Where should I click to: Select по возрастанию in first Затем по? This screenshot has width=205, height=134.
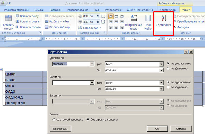(179, 82)
